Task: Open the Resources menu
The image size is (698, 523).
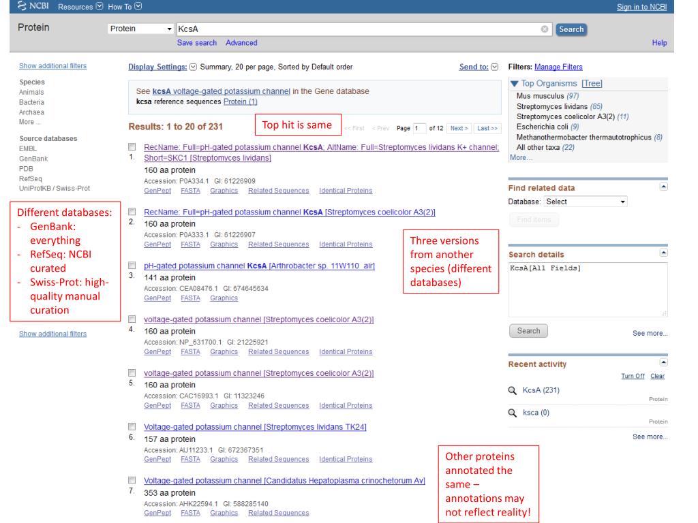Action: point(80,7)
